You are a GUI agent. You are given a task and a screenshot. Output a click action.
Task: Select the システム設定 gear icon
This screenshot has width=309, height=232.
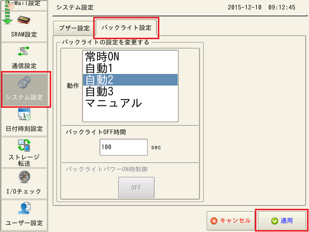pos(24,83)
